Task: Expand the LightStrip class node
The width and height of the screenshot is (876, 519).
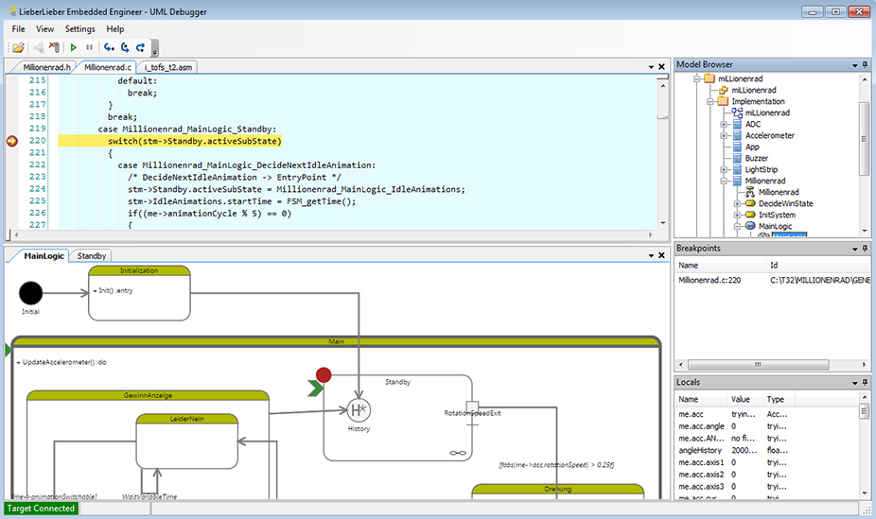Action: click(724, 169)
